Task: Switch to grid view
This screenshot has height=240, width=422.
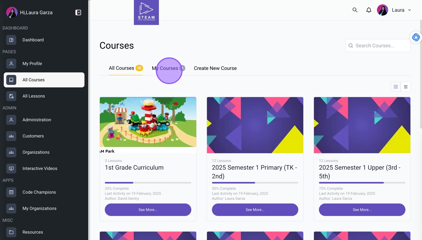Action: click(396, 87)
